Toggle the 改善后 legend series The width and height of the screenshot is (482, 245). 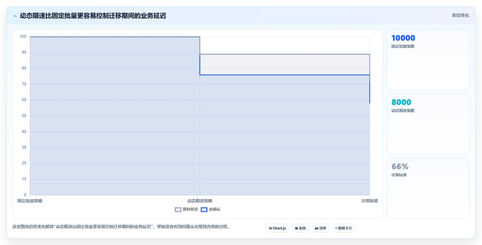(x=210, y=209)
